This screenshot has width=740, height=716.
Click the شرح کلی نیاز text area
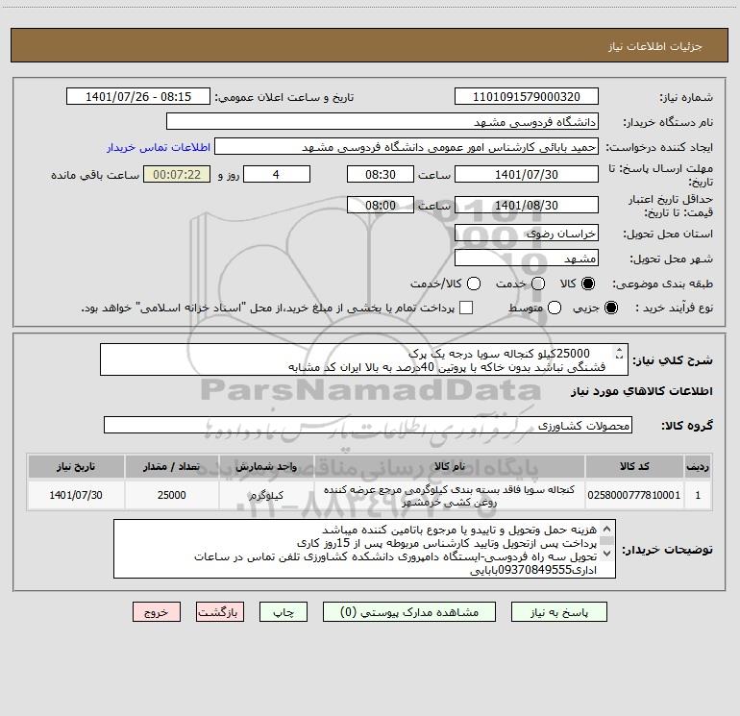pyautogui.click(x=364, y=359)
